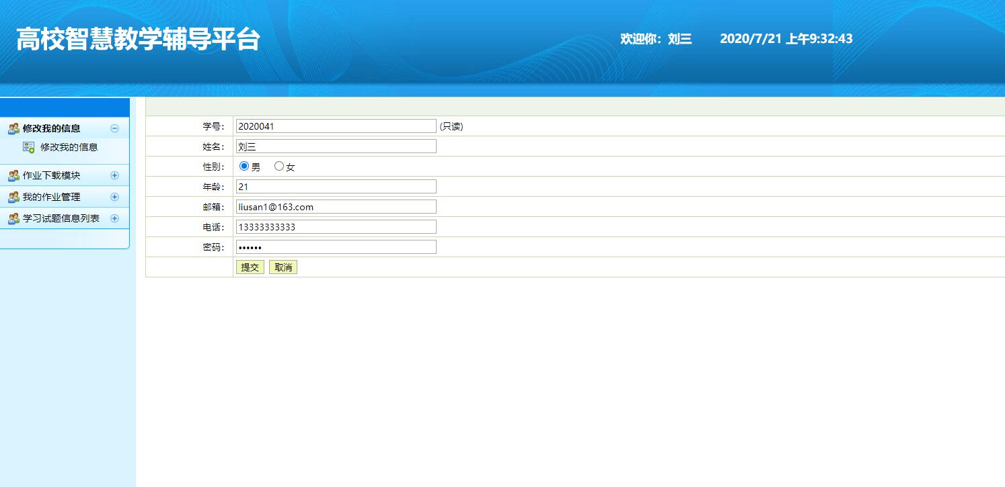This screenshot has height=487, width=1005.
Task: Open the 我的作业管理 menu section
Action: [x=51, y=197]
